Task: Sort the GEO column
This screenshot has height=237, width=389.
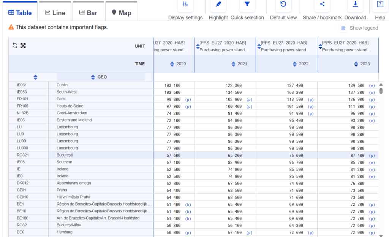Action: click(x=93, y=77)
